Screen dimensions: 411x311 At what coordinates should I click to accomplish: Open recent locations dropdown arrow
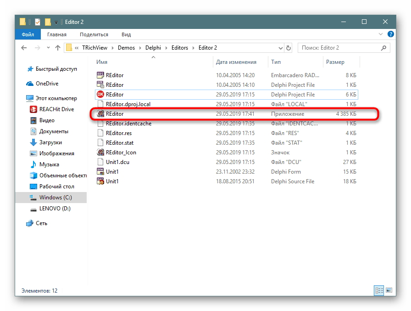click(x=48, y=48)
